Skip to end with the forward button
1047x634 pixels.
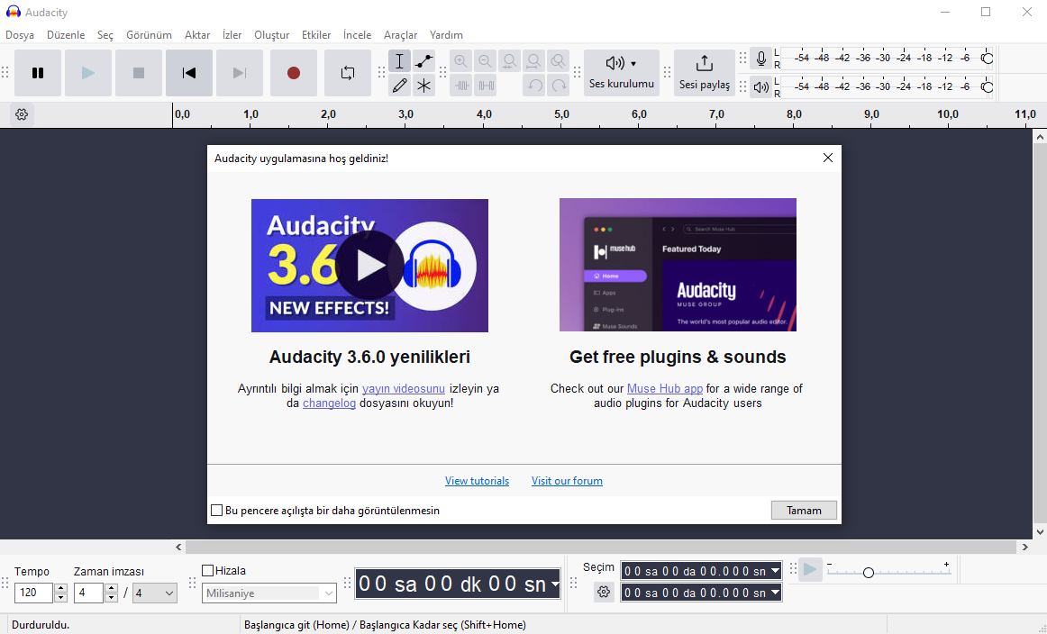240,73
